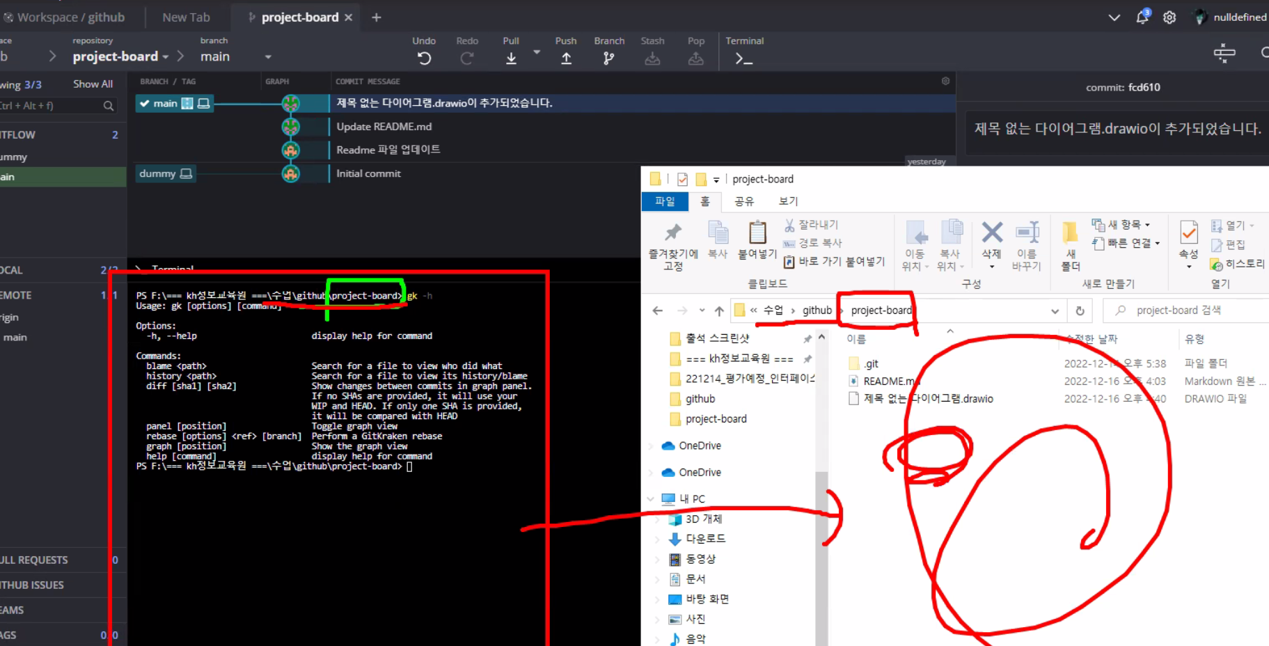Click 히스토리 in the Explorer ribbon
This screenshot has width=1269, height=646.
click(x=1238, y=264)
